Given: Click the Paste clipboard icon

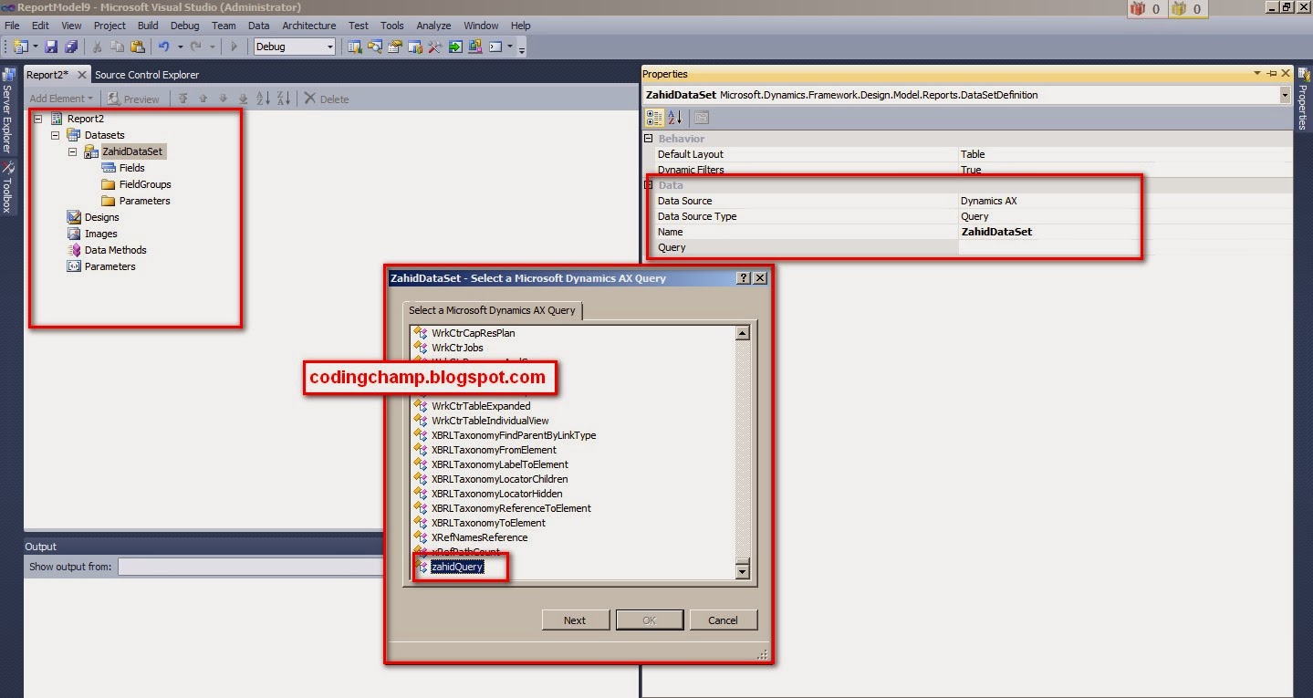Looking at the screenshot, I should click(x=137, y=47).
